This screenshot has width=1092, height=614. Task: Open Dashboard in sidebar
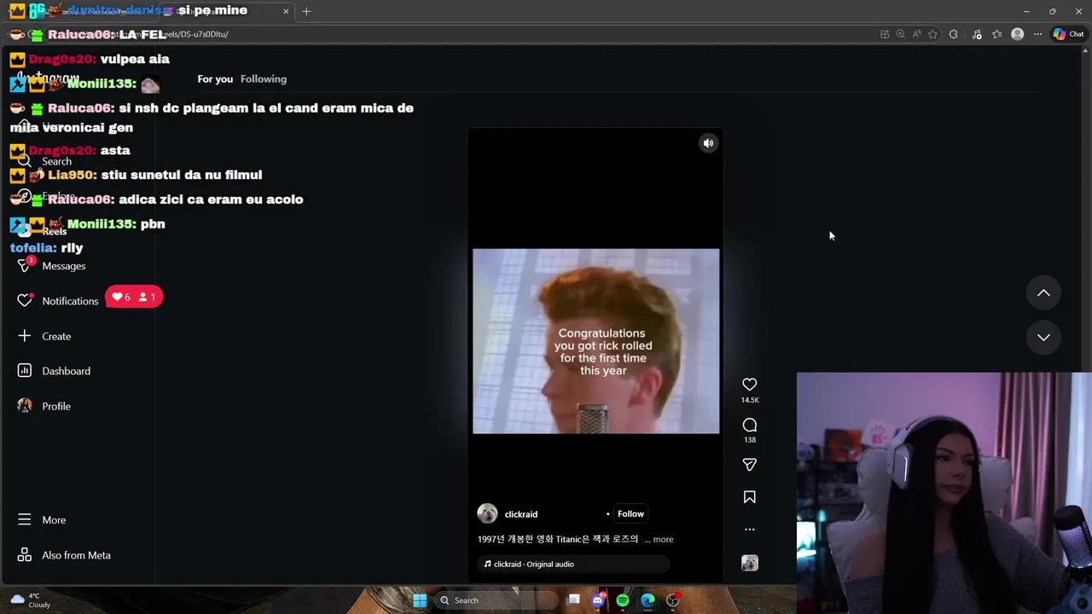(66, 371)
